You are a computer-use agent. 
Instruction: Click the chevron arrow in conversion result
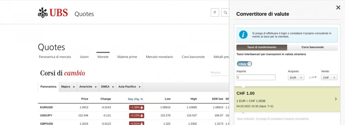point(336,99)
